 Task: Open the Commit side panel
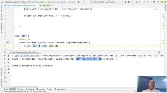pyautogui.click(x=2, y=17)
